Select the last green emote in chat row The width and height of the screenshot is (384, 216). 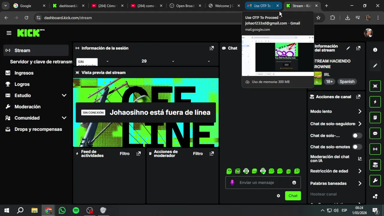297,171
